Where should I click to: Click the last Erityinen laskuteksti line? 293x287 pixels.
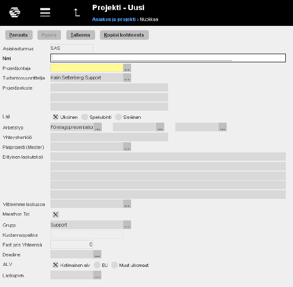coord(168,195)
